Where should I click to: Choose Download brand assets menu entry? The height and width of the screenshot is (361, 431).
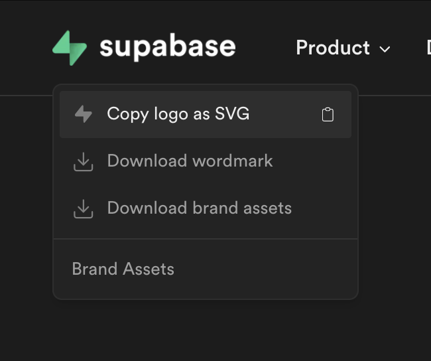tap(206, 208)
